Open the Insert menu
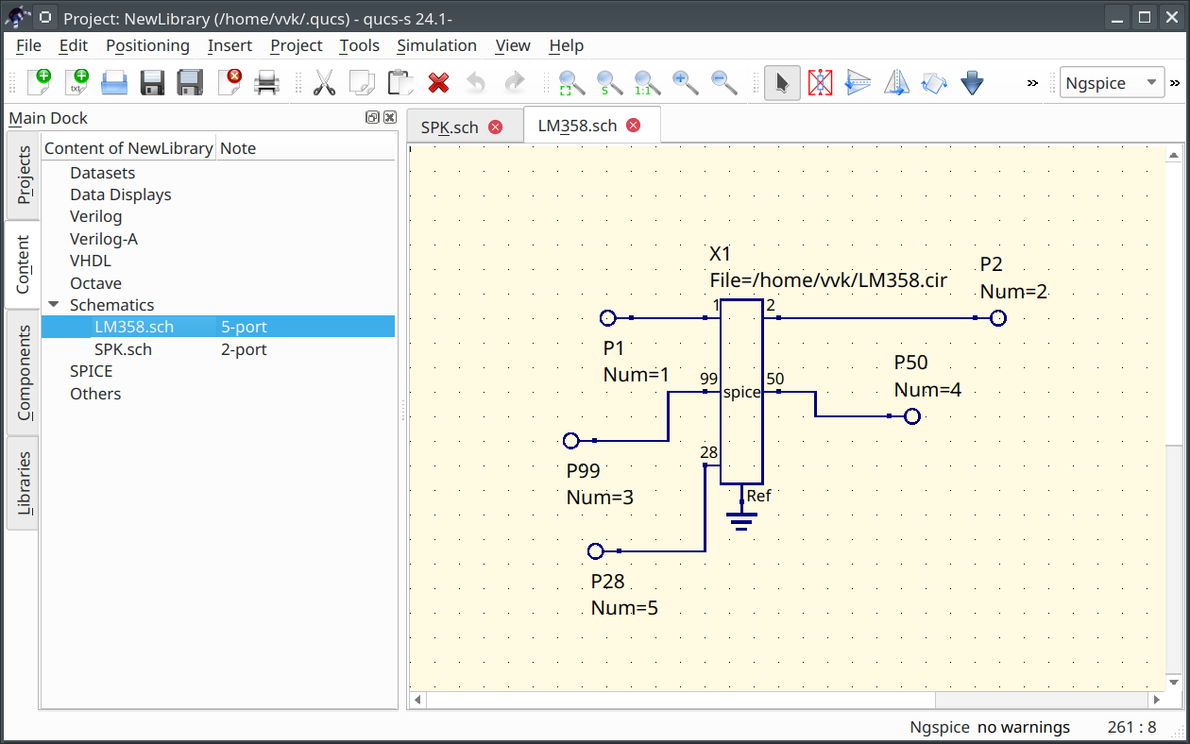Image resolution: width=1190 pixels, height=744 pixels. click(x=229, y=45)
